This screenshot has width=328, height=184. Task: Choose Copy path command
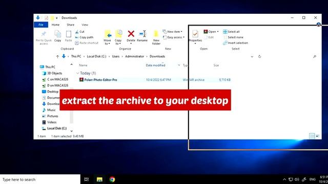coord(84,37)
